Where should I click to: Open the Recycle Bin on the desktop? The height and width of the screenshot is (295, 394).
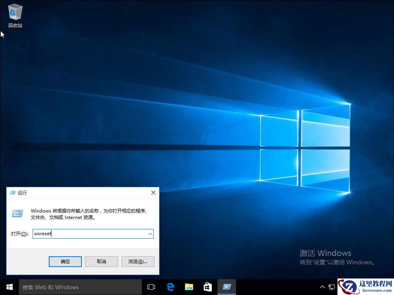[x=15, y=12]
